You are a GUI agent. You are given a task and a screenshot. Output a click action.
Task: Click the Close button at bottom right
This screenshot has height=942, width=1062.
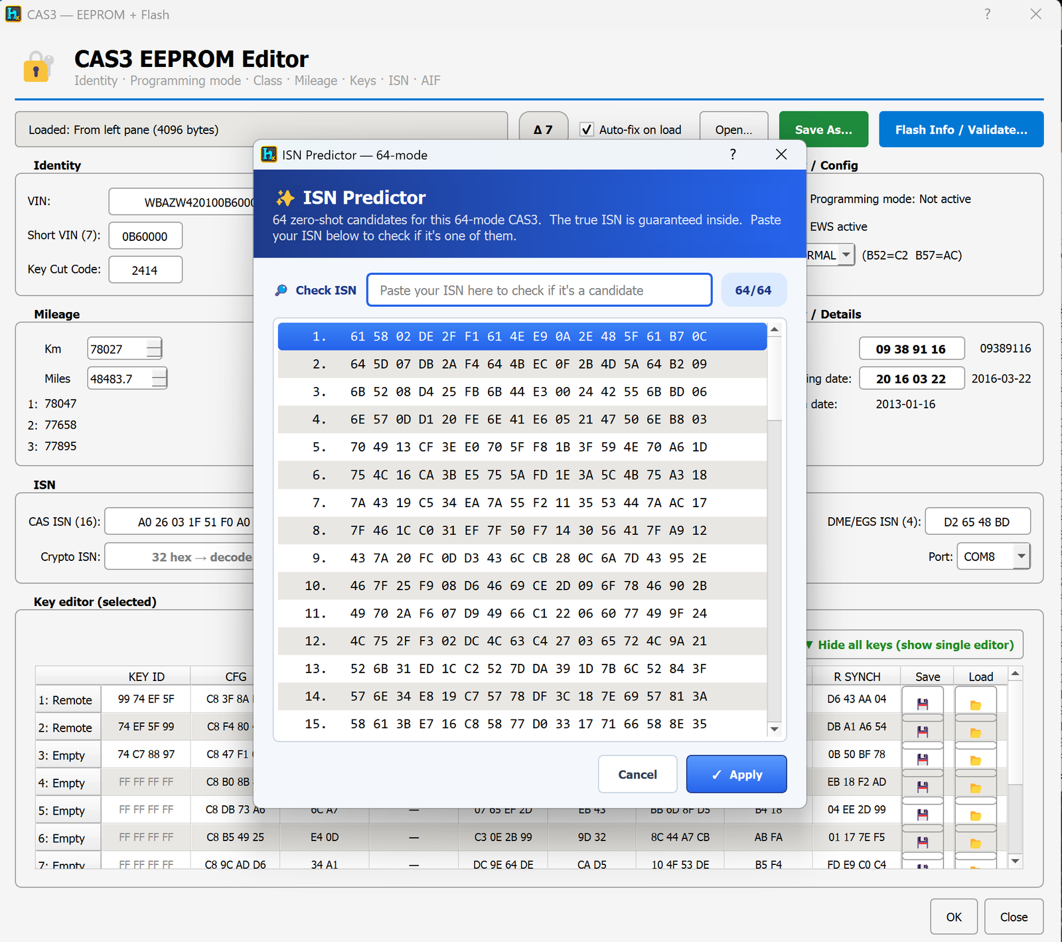1014,917
